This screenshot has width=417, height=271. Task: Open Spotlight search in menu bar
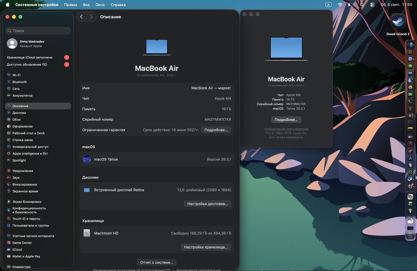pos(362,5)
